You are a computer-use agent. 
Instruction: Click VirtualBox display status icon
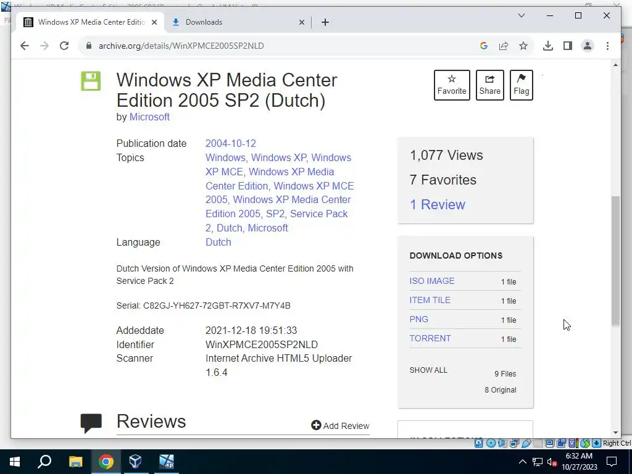549,443
